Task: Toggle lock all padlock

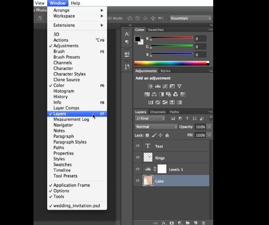Action: point(167,135)
